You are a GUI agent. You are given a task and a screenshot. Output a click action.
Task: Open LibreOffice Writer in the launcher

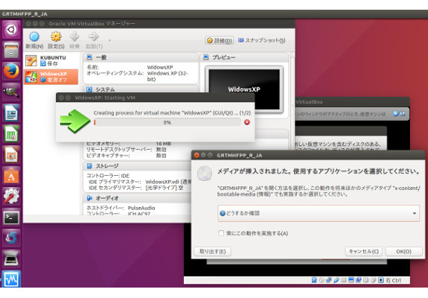pos(11,112)
